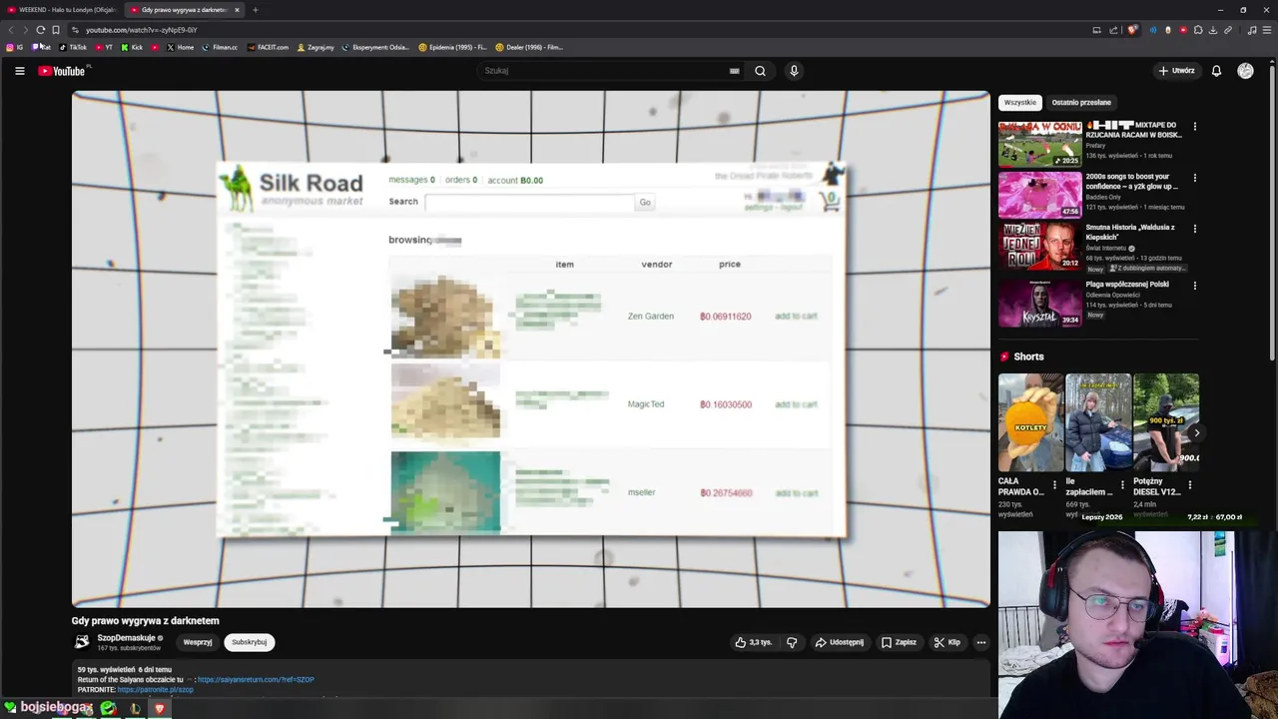Open a new browser tab

[255, 10]
